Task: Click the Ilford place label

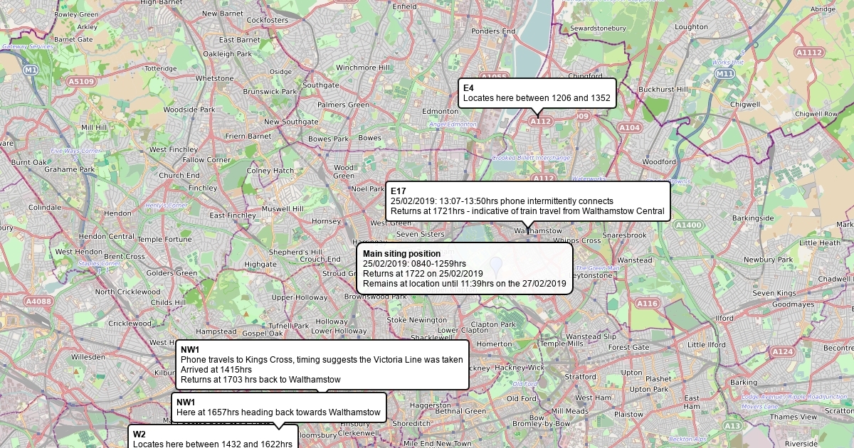Action: coord(724,318)
